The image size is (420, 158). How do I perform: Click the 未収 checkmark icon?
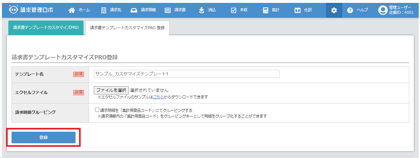point(233,10)
